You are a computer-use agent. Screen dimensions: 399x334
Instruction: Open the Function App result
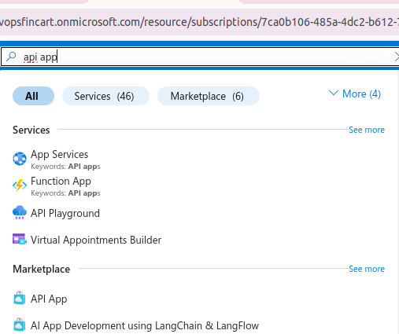[x=61, y=181]
